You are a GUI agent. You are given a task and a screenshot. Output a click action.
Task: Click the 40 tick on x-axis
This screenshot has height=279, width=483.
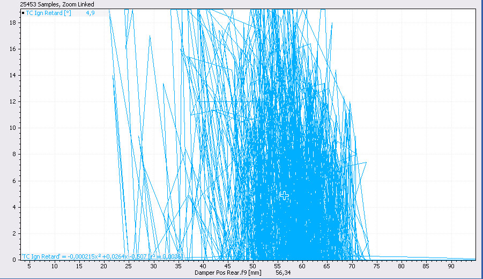203,266
